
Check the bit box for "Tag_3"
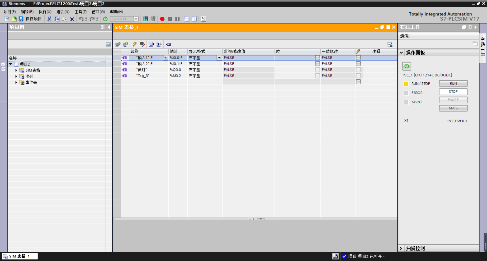click(317, 76)
